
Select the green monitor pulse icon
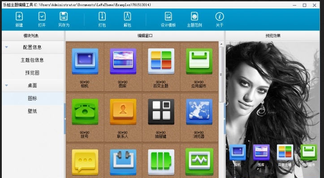[x=199, y=162]
